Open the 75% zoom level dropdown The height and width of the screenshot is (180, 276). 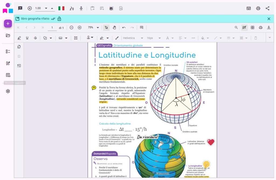point(94,27)
